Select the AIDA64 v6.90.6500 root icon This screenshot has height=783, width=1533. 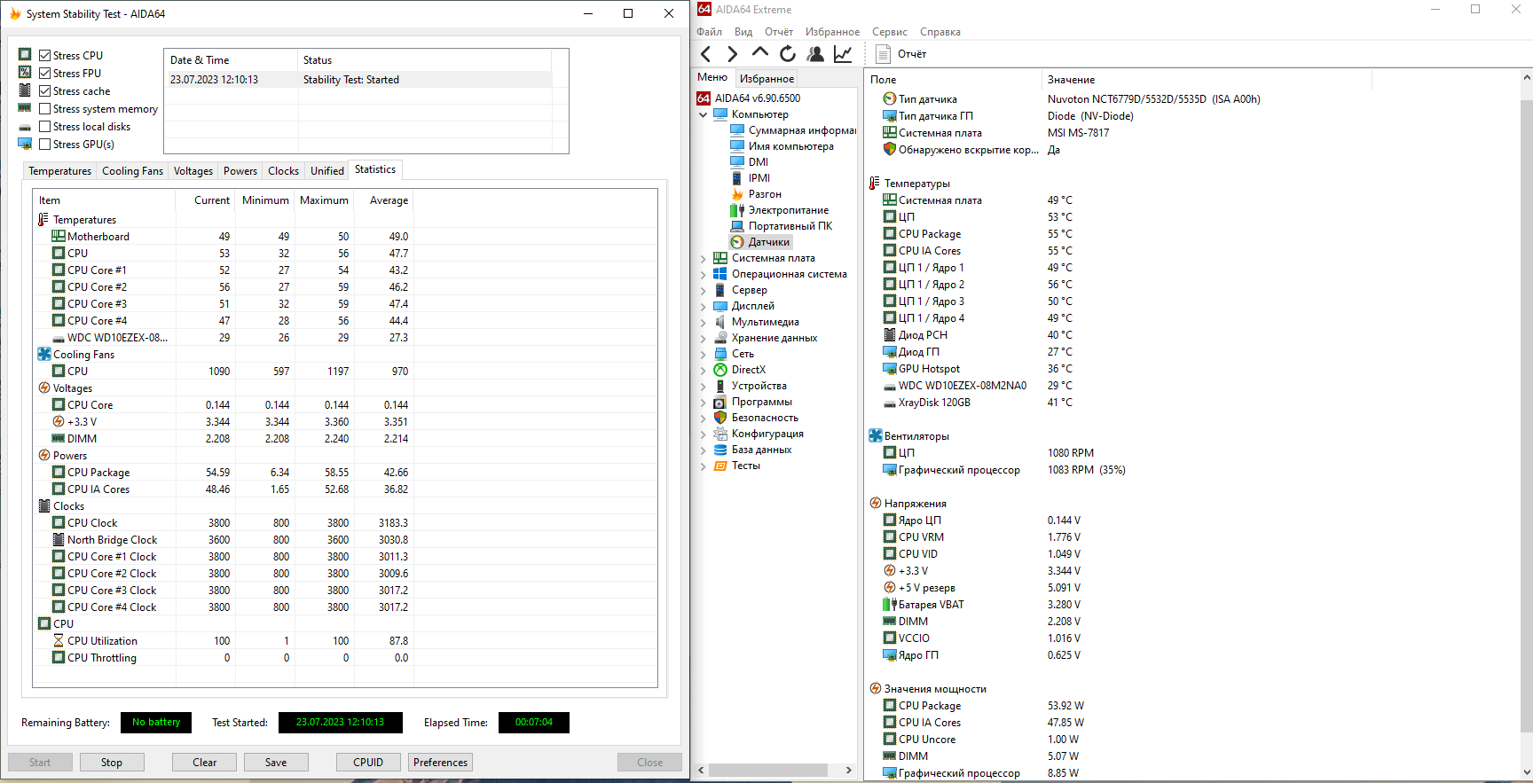[704, 98]
